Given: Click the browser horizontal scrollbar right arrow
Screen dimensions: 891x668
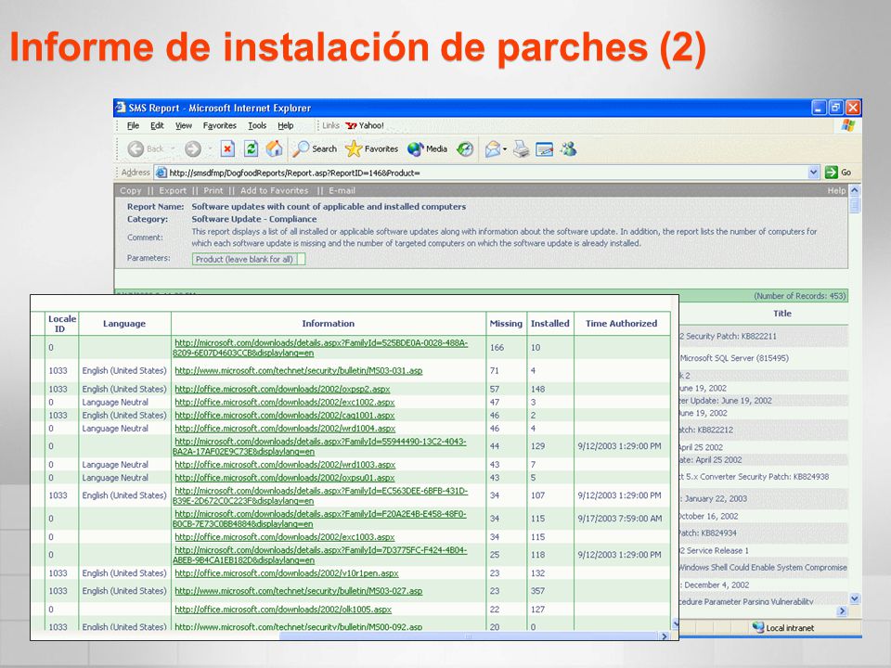Looking at the screenshot, I should 842,611.
